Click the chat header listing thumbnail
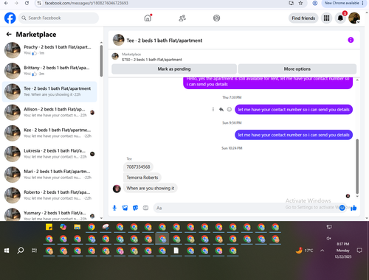 point(119,40)
